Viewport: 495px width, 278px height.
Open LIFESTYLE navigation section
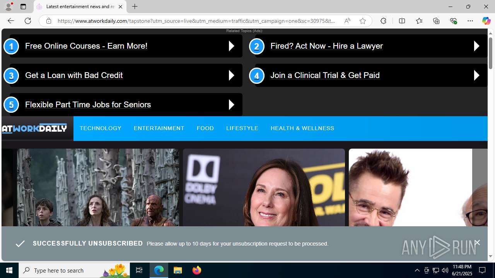[x=242, y=128]
